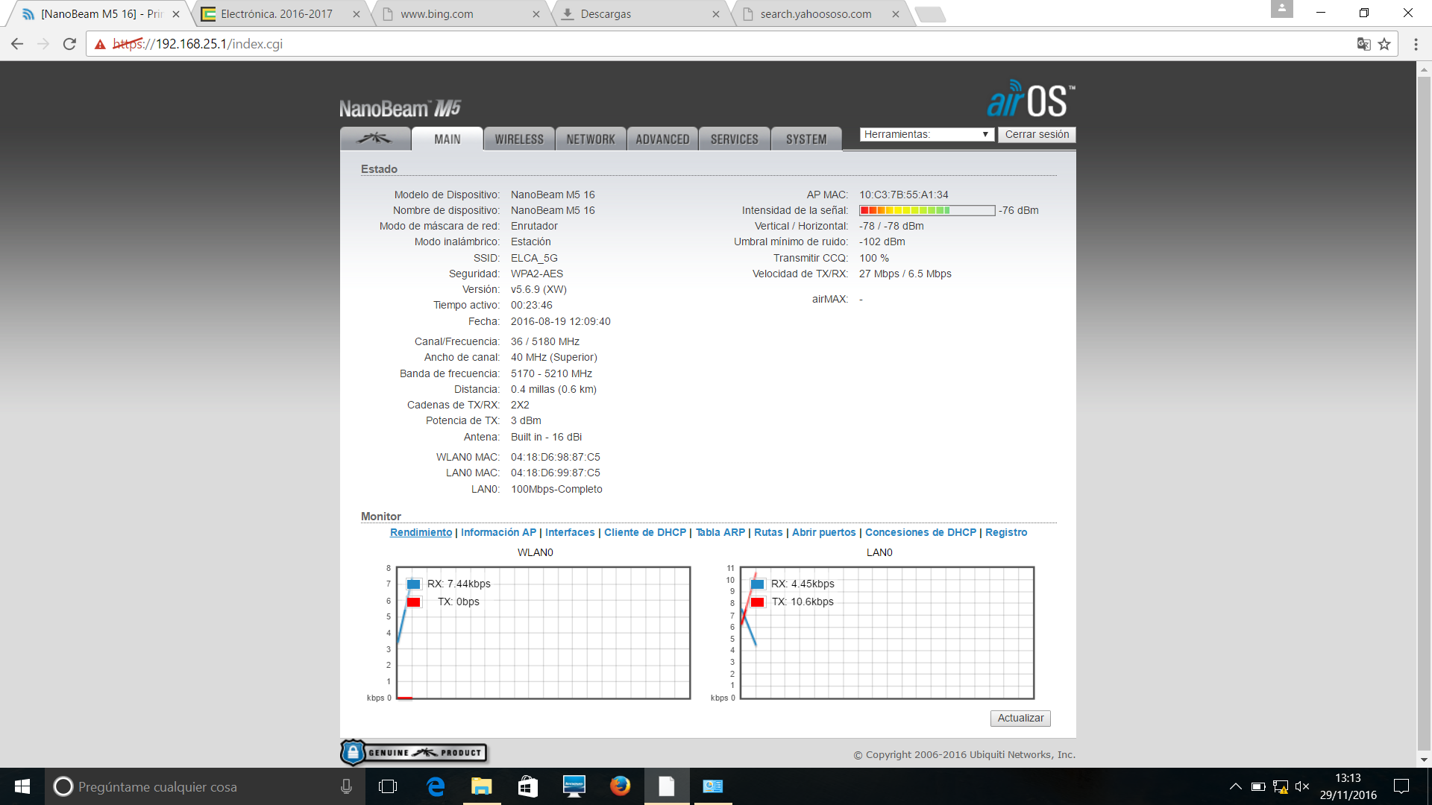Click the Cerrar sesión button
Screen dimensions: 1432x805
tap(1037, 134)
